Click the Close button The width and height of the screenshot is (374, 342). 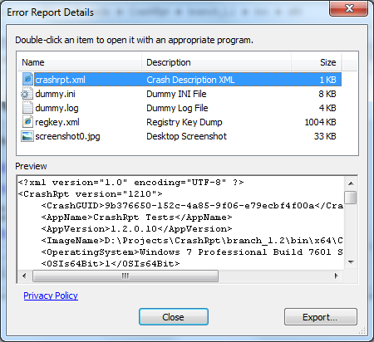coord(174,317)
